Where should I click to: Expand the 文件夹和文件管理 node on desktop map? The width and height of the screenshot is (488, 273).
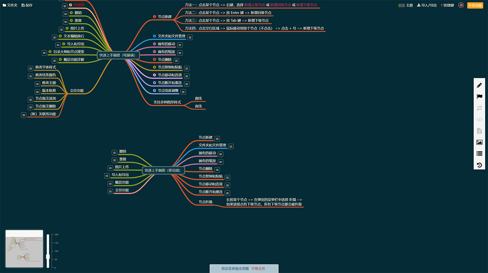[x=190, y=37]
